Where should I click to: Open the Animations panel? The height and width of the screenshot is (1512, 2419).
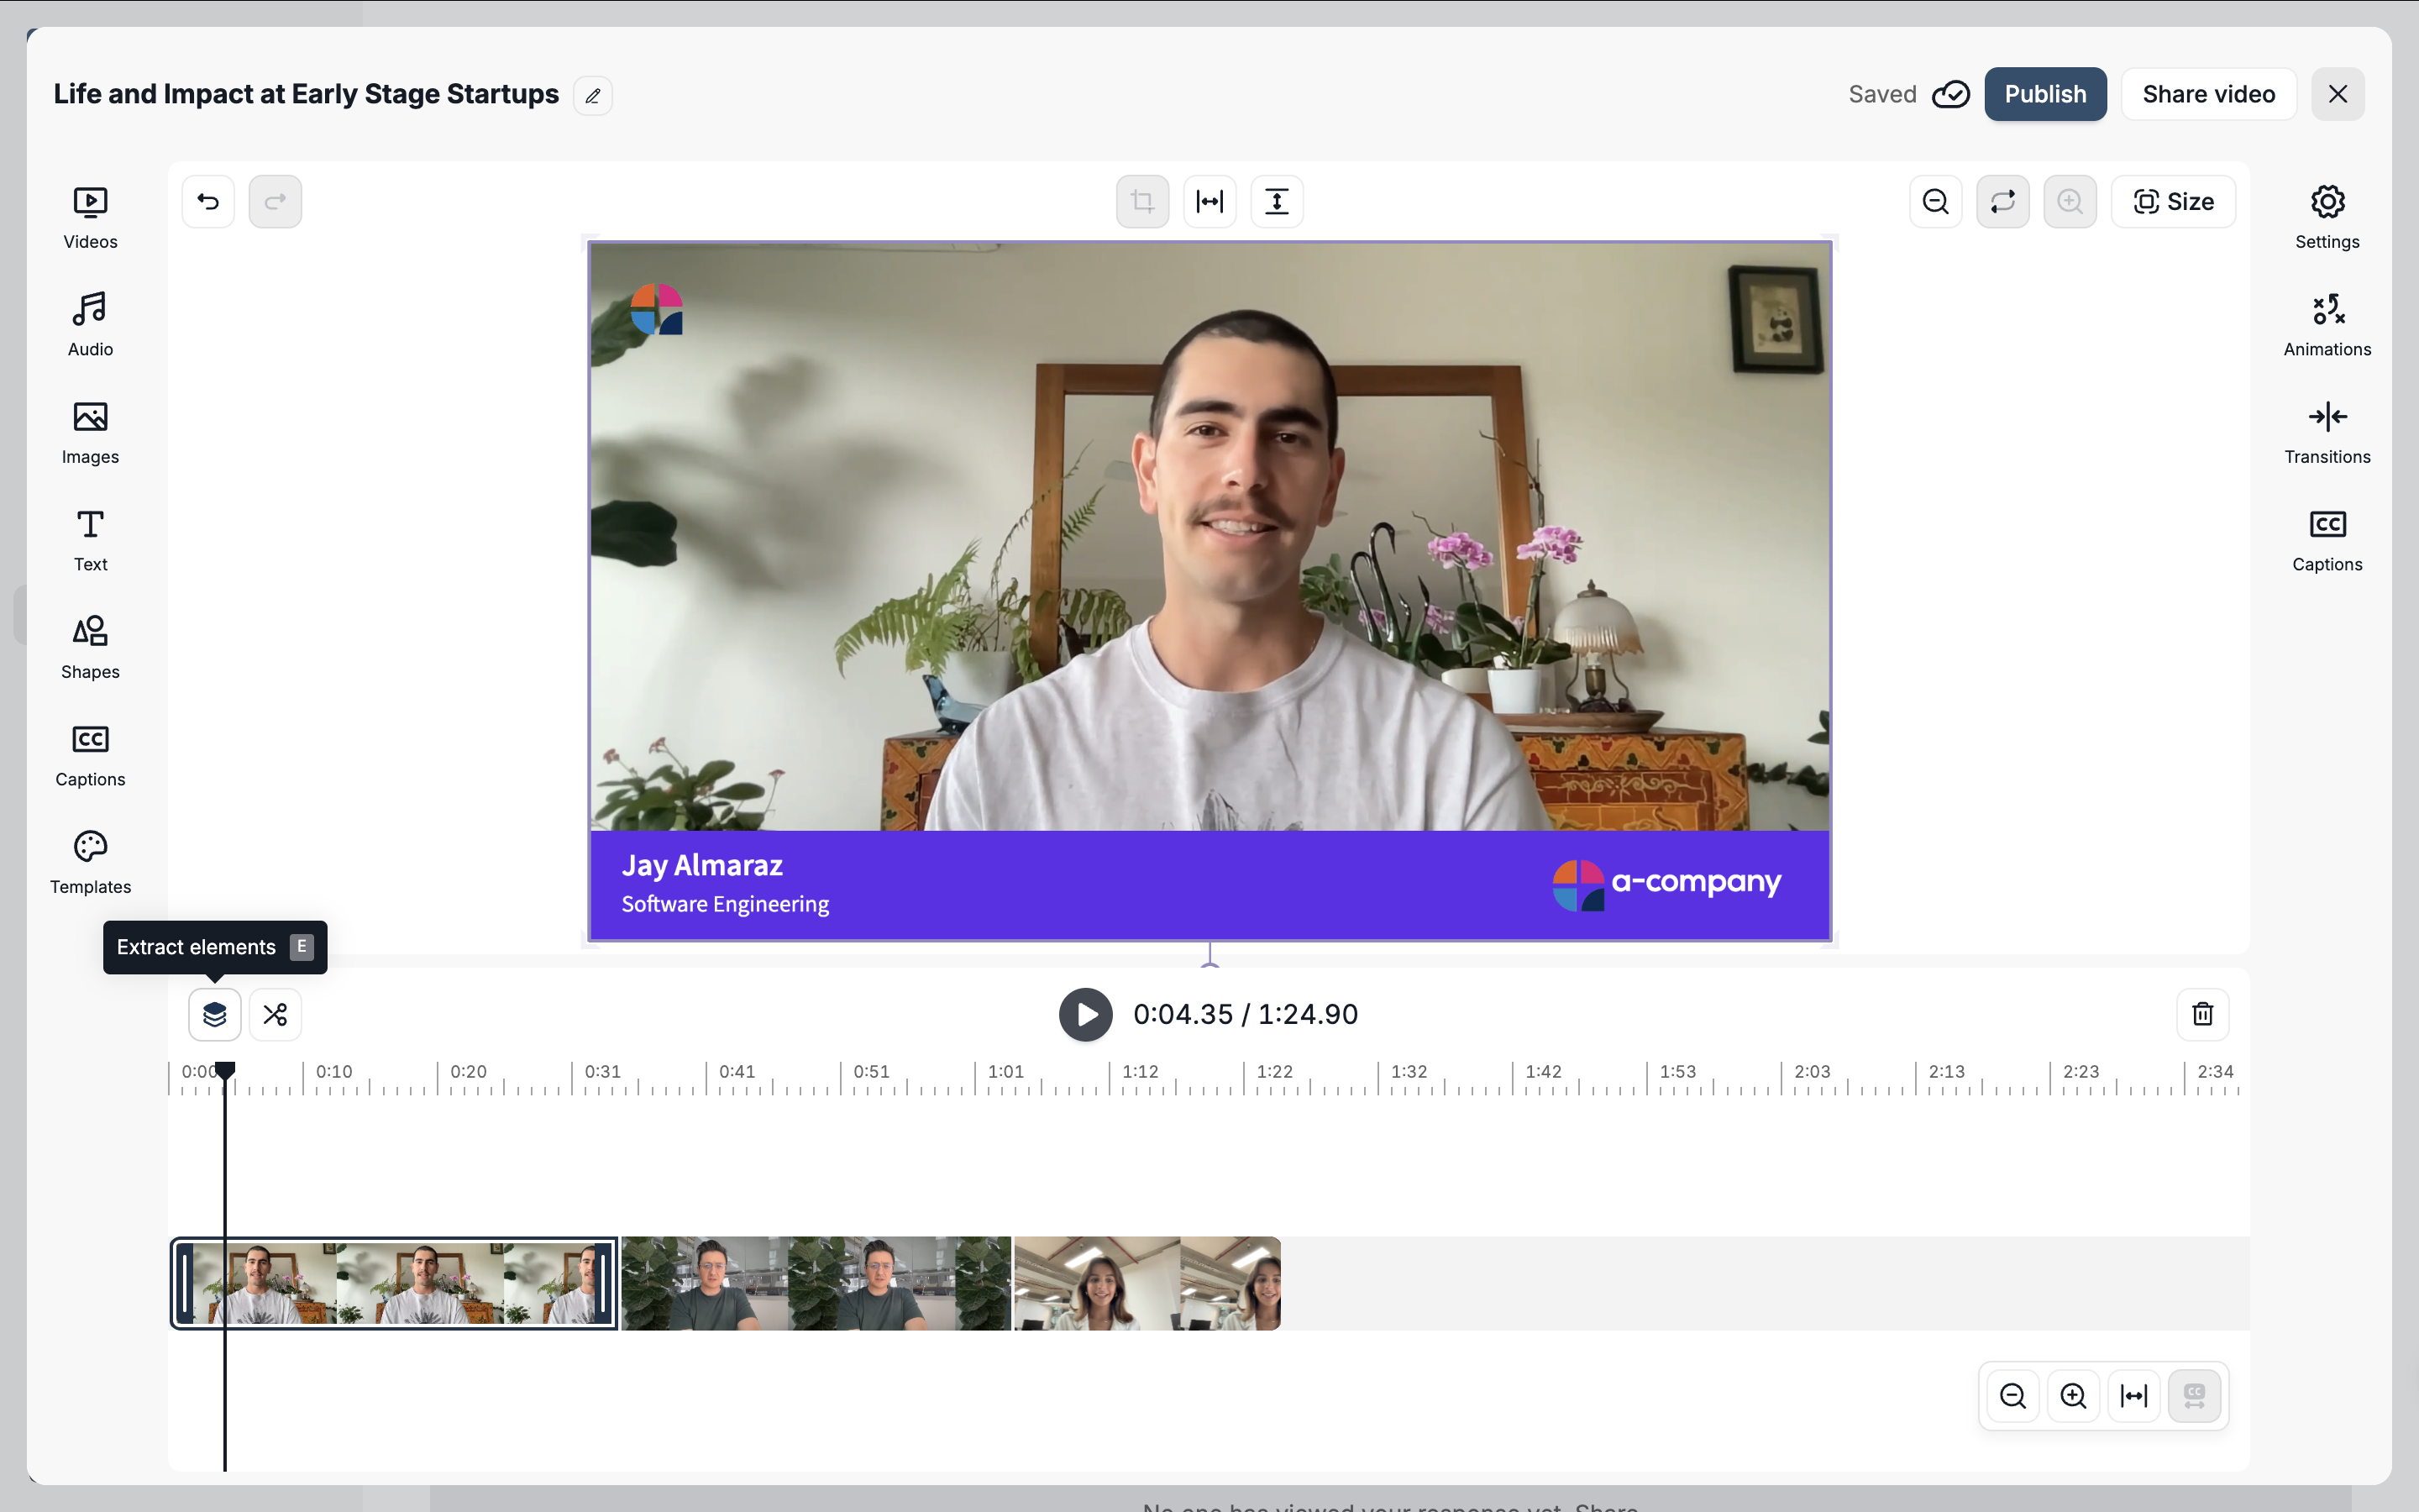point(2327,324)
